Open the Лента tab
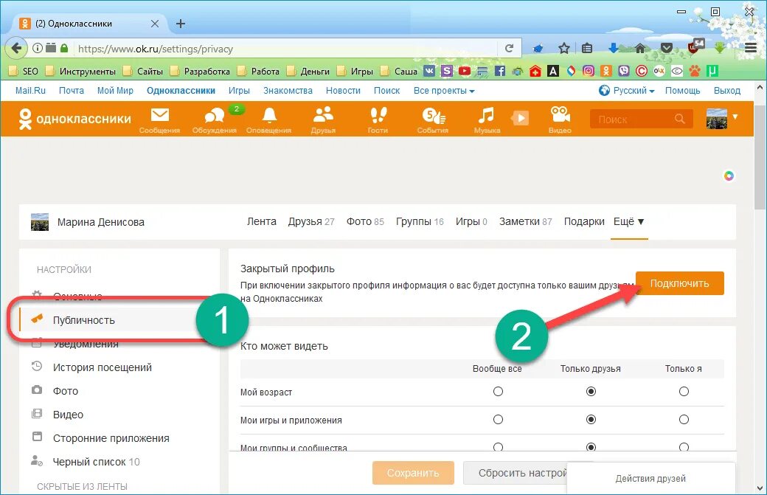Screen dimensions: 767x495 (x=262, y=221)
